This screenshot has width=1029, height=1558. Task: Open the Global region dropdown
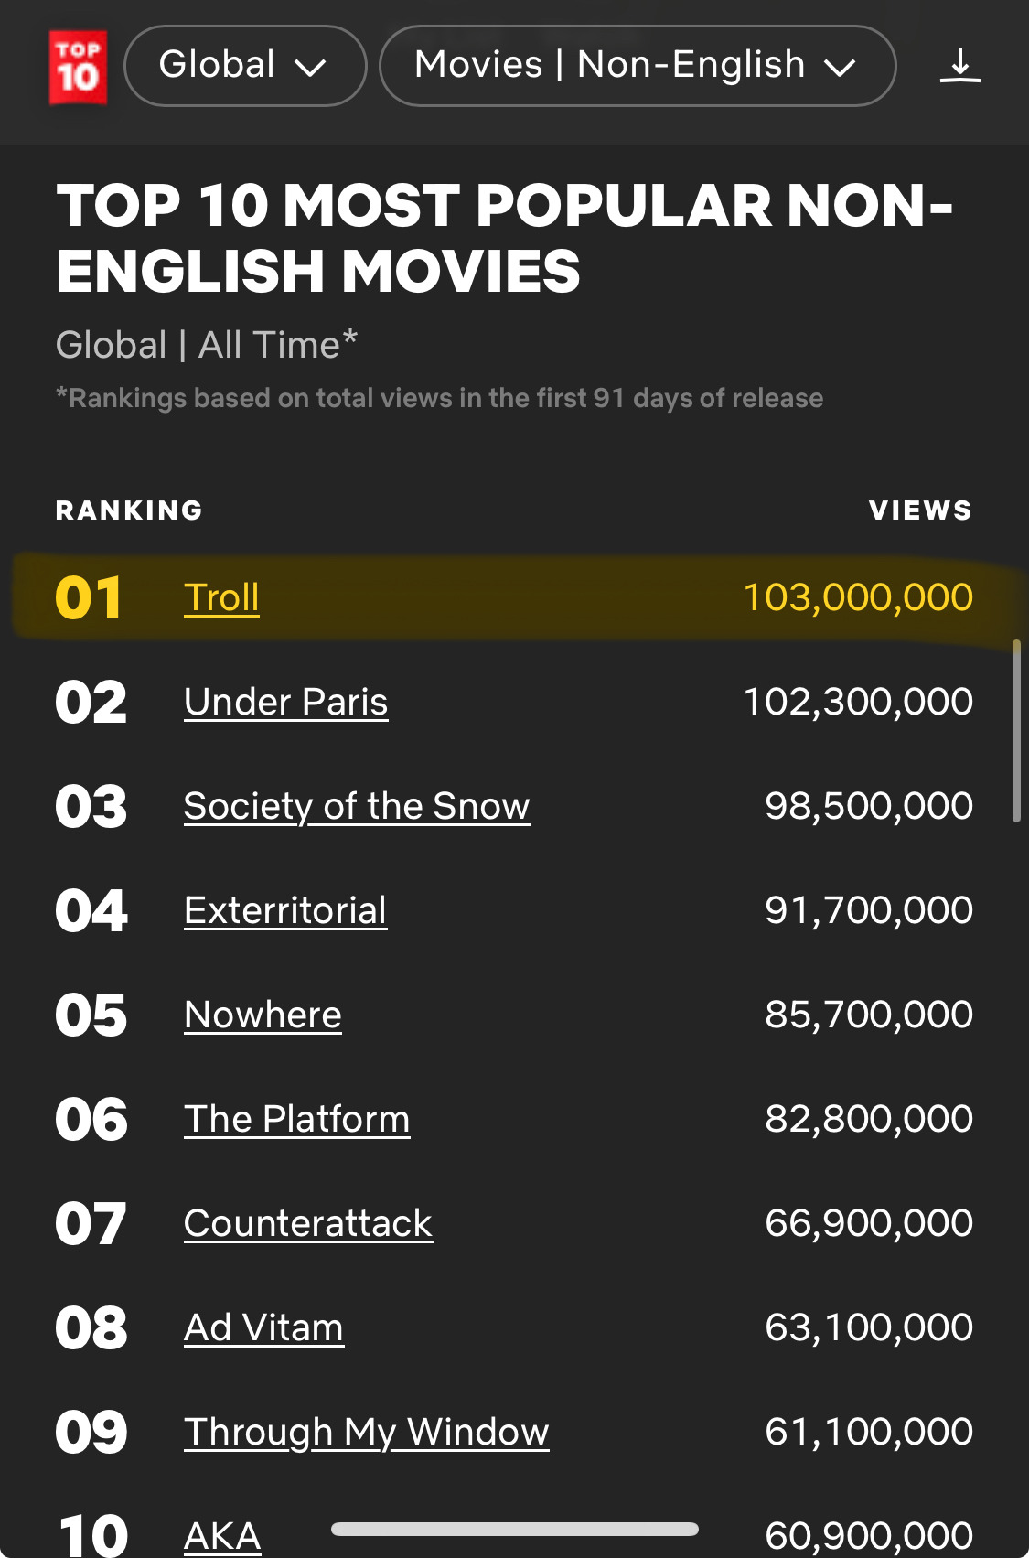coord(244,66)
